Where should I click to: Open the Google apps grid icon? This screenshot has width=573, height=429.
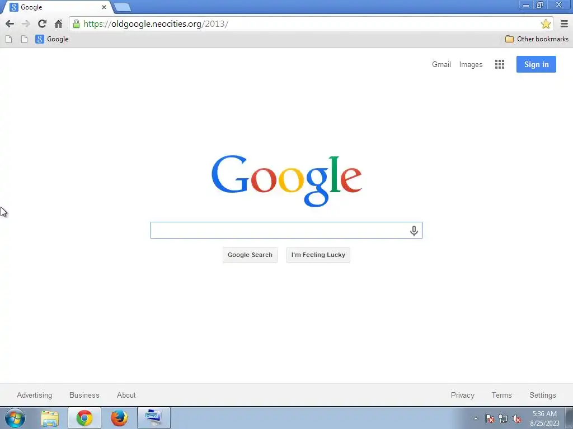click(500, 65)
